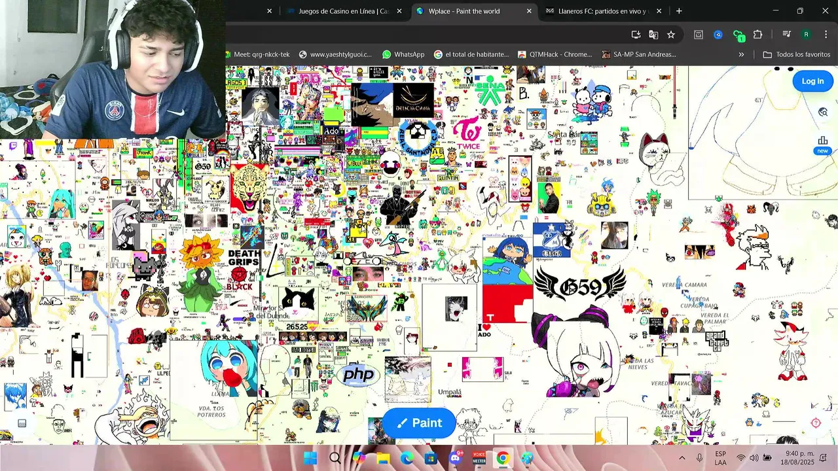
Task: Click the yellow leopard face pixel art
Action: pyautogui.click(x=248, y=188)
